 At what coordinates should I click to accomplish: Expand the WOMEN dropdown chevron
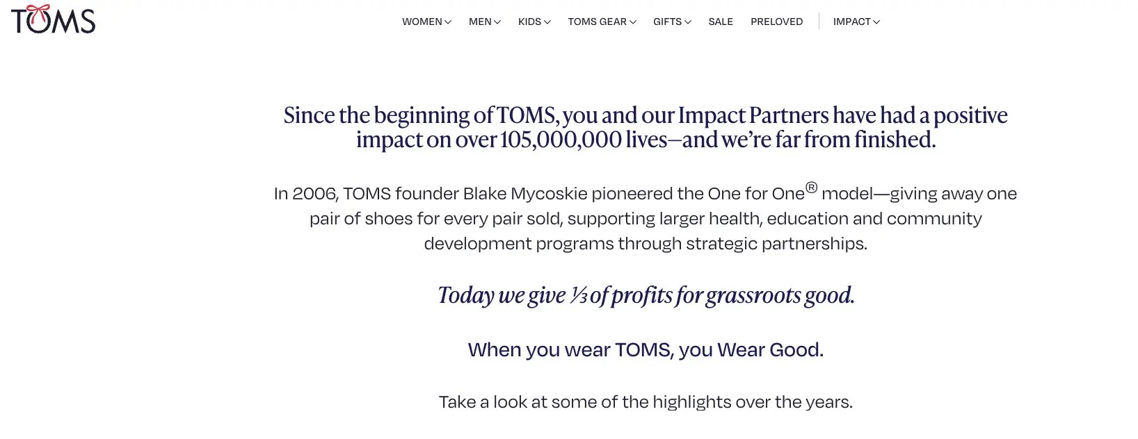pyautogui.click(x=448, y=22)
